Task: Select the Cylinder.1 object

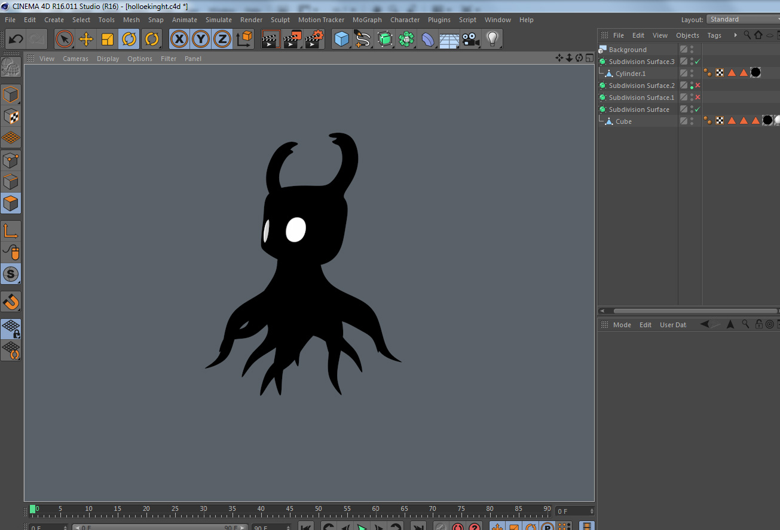Action: [x=631, y=73]
